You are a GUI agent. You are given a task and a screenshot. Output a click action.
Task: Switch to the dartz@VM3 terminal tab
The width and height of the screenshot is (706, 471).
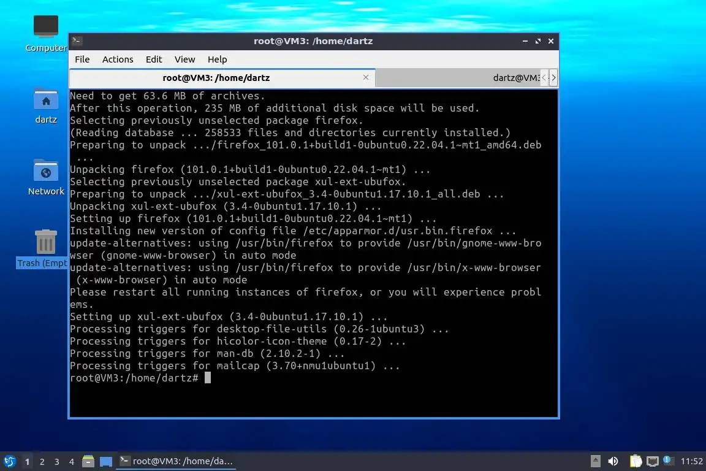pos(458,78)
